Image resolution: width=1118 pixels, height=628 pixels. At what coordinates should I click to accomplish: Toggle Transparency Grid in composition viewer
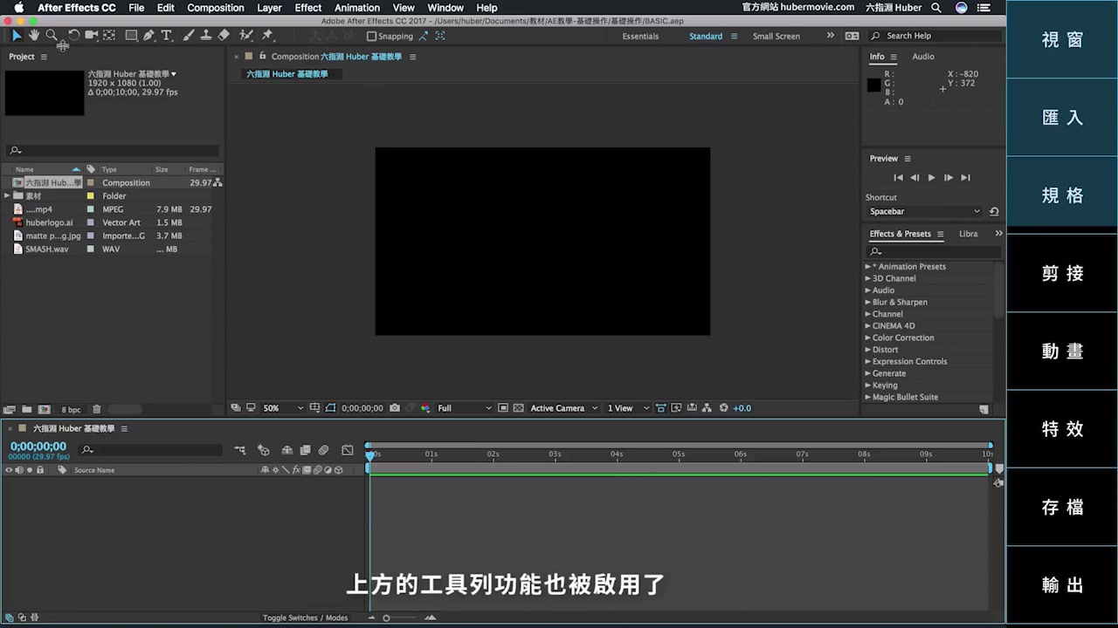[517, 407]
